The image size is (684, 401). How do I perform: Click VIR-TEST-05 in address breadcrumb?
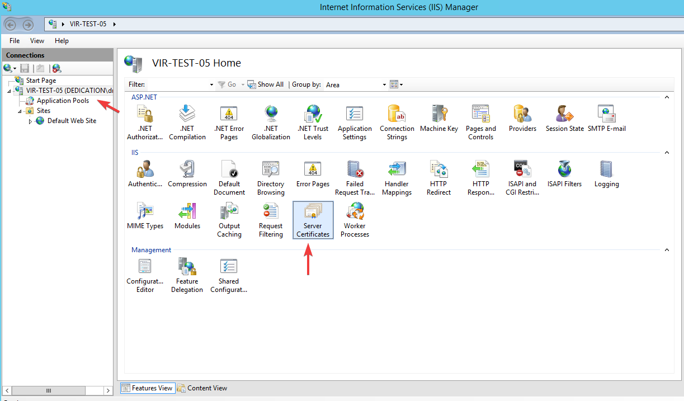(88, 24)
